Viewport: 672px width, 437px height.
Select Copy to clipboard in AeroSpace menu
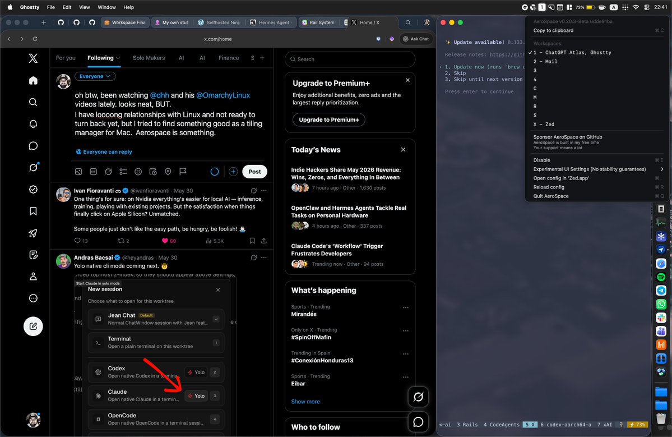click(596, 30)
